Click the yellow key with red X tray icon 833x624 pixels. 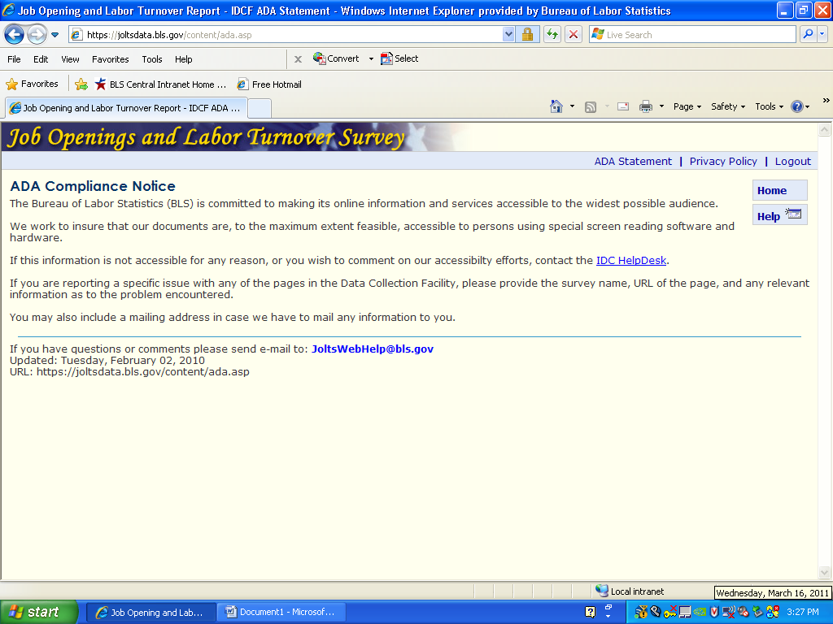tap(670, 613)
